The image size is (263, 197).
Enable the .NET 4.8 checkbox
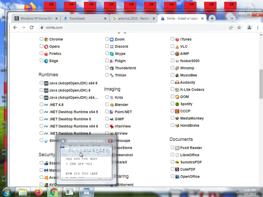coord(41,104)
